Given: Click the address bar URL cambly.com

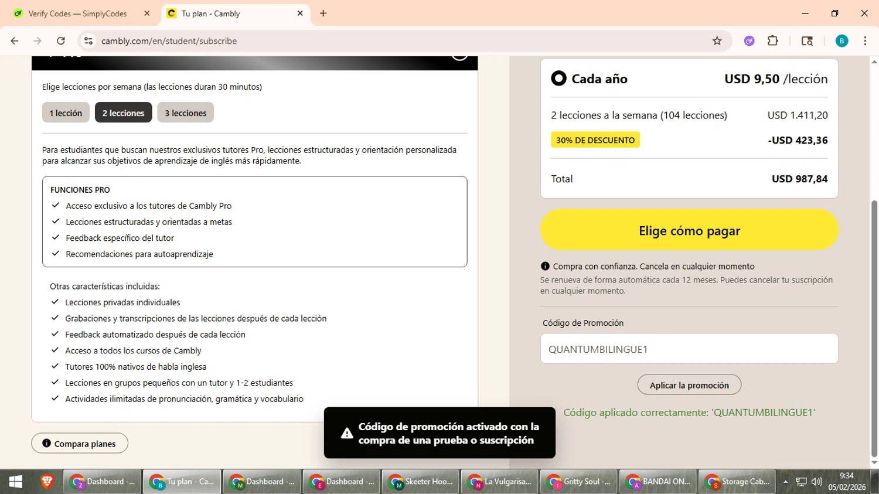Looking at the screenshot, I should 169,41.
